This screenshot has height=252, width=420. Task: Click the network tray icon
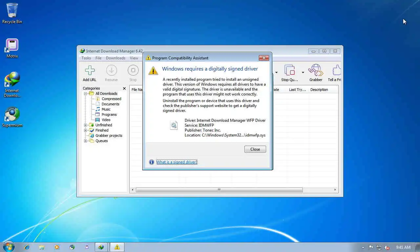[x=379, y=247]
